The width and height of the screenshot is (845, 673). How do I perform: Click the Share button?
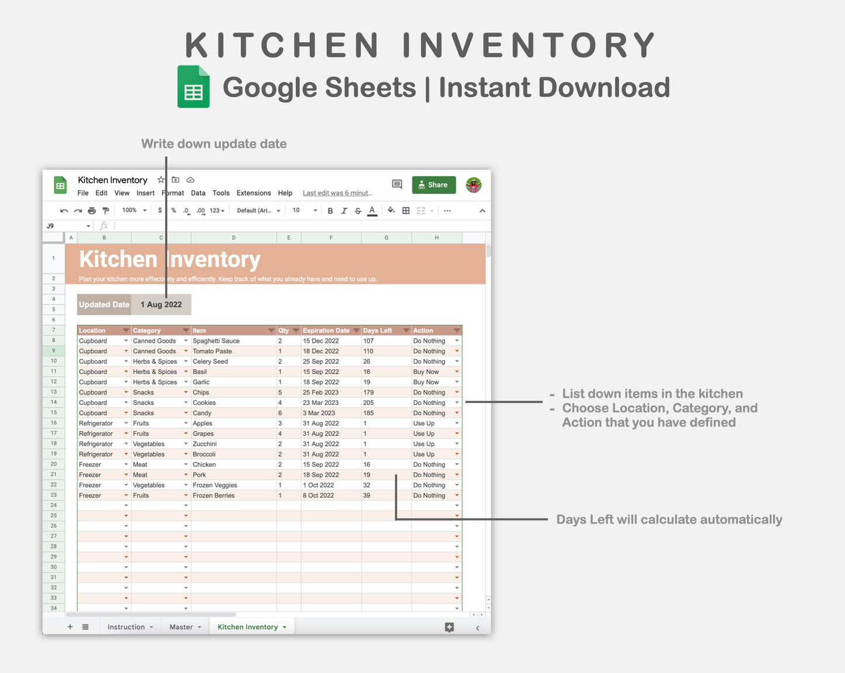433,185
